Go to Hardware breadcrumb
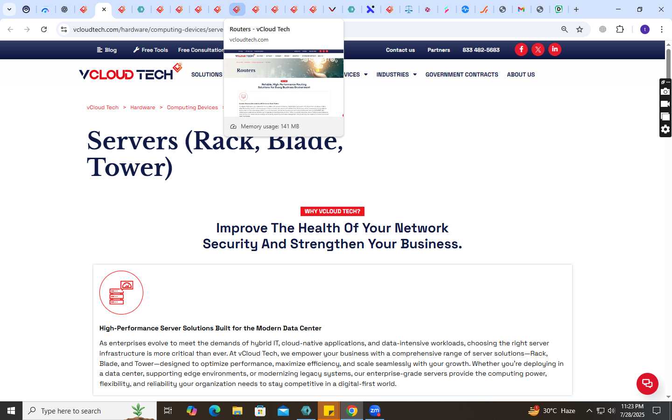 pyautogui.click(x=143, y=107)
